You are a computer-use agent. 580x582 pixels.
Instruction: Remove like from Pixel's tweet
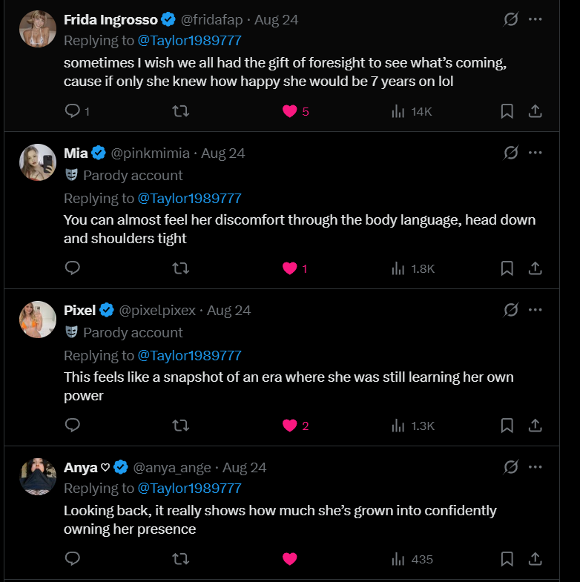tap(290, 426)
